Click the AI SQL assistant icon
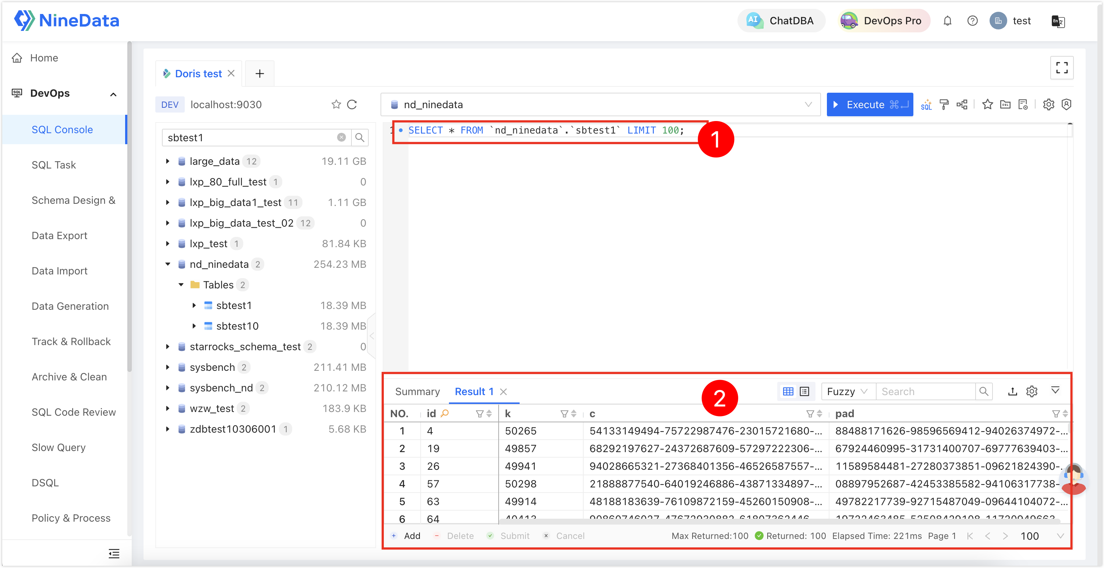1104x568 pixels. click(926, 104)
